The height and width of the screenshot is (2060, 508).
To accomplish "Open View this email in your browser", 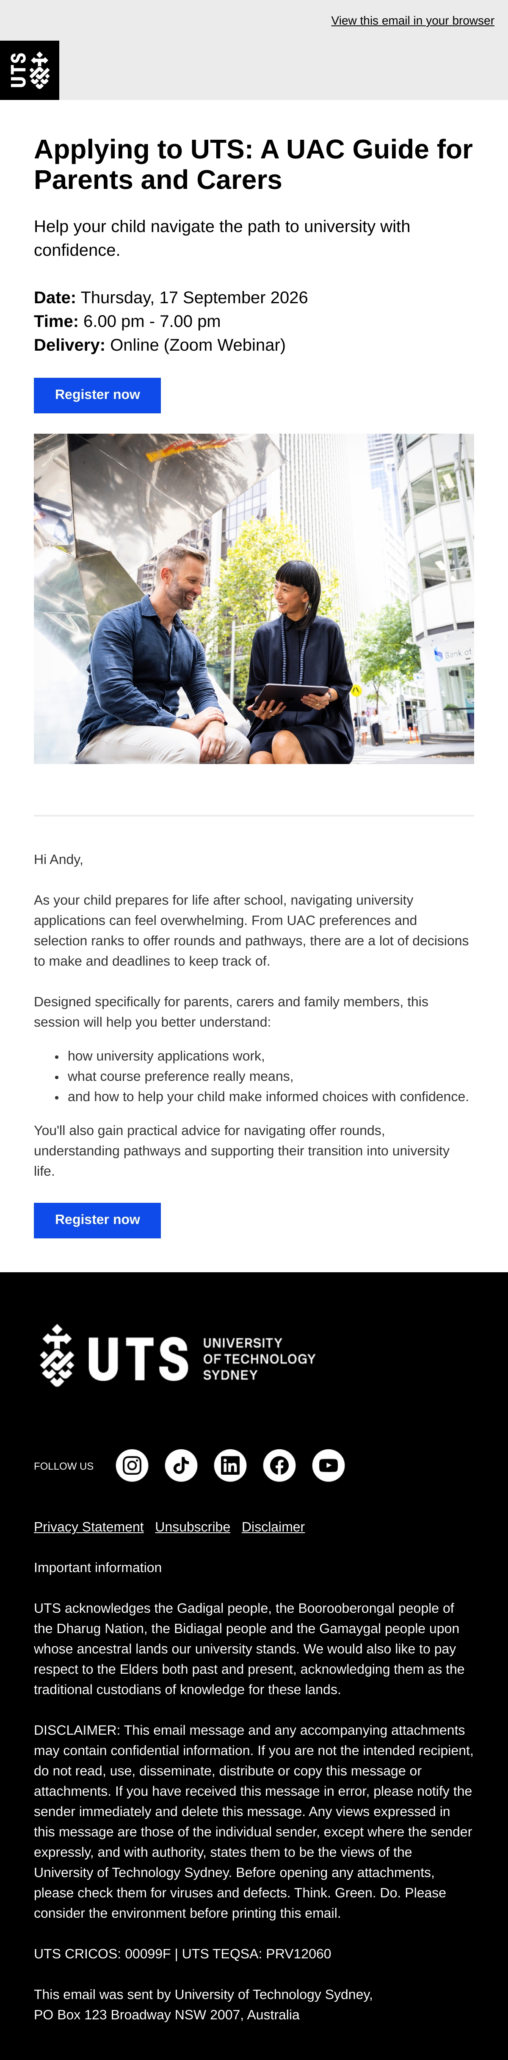I will pos(413,21).
